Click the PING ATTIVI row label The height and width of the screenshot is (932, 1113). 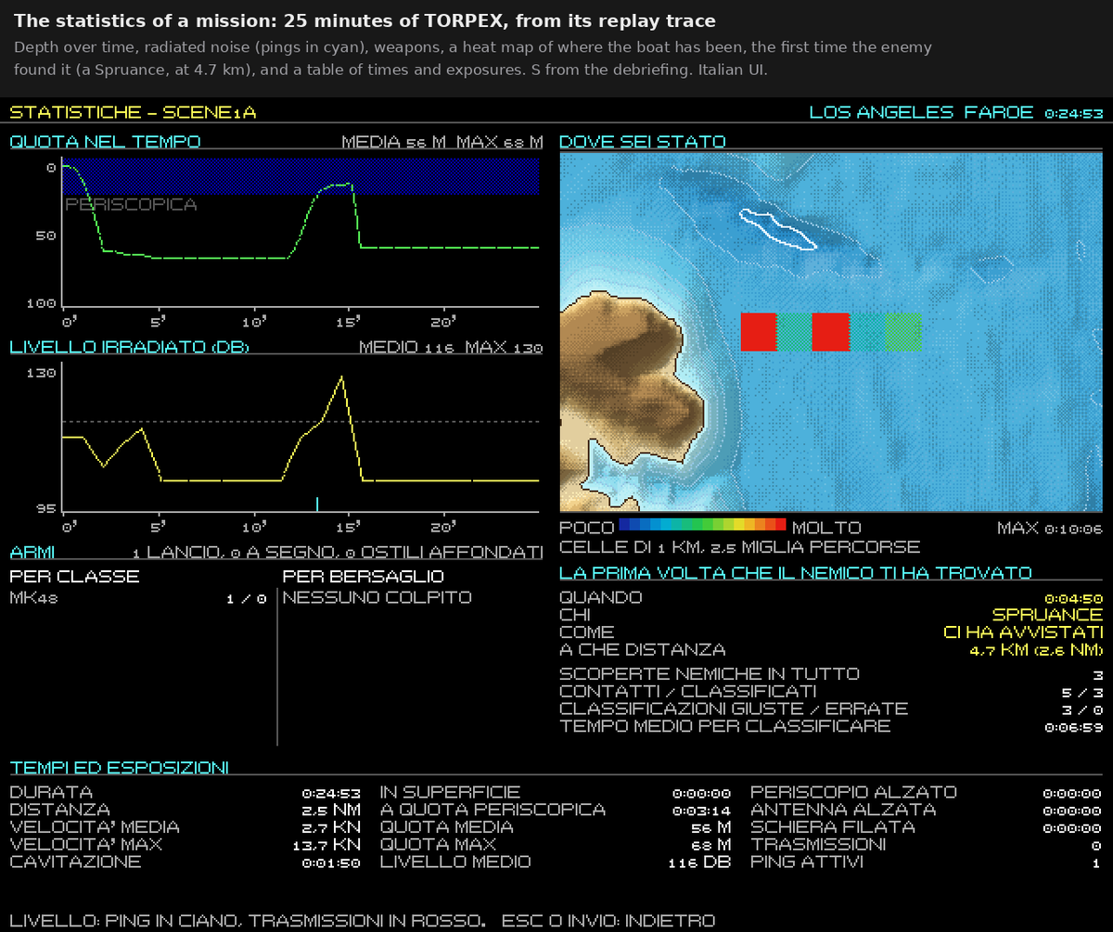807,862
